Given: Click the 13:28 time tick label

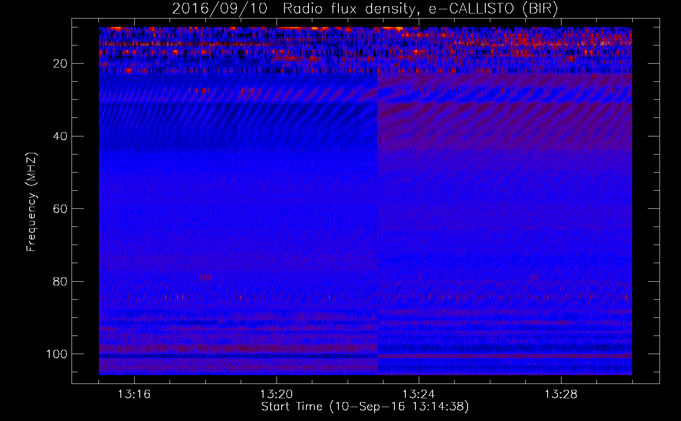Looking at the screenshot, I should (x=561, y=394).
